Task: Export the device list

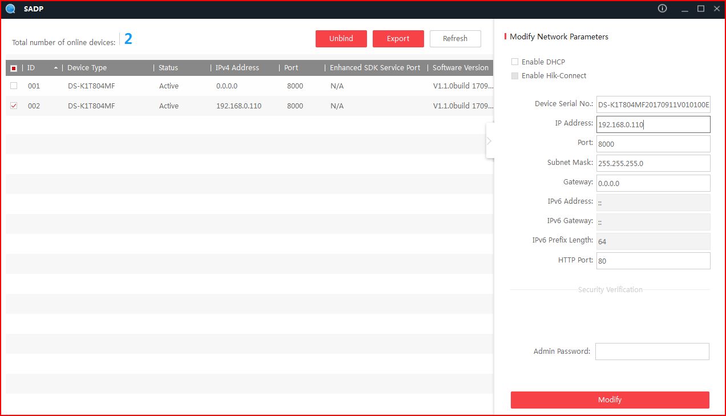Action: click(x=398, y=39)
